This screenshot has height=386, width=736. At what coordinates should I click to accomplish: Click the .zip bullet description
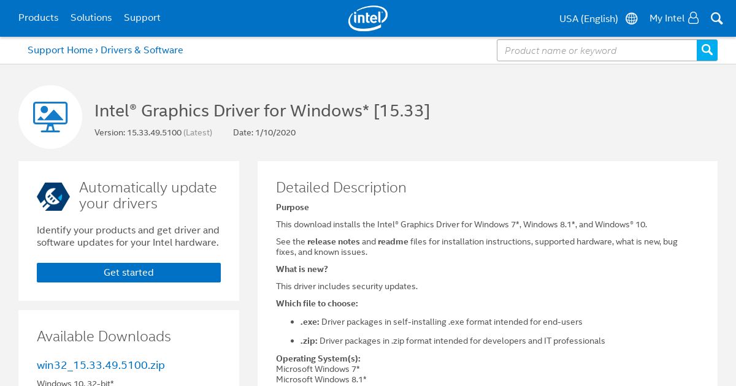[x=453, y=341]
